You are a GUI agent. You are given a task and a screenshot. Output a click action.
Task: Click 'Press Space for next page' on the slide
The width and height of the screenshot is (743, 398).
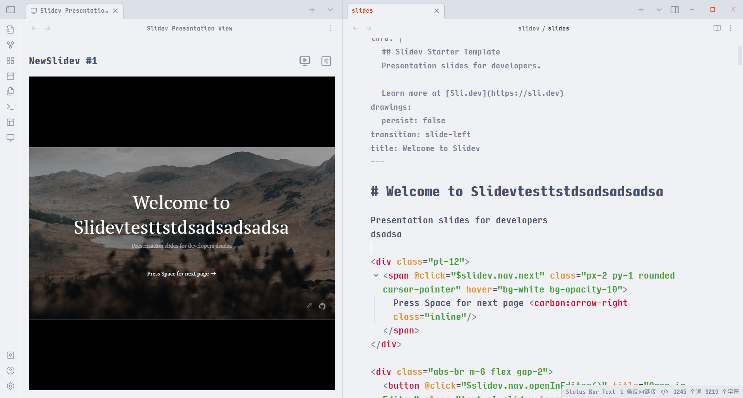click(x=181, y=273)
